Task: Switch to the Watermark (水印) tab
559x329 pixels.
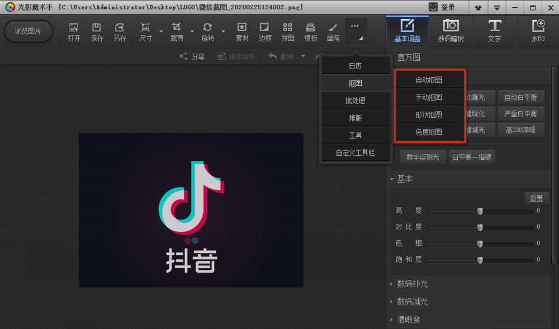Action: [538, 31]
